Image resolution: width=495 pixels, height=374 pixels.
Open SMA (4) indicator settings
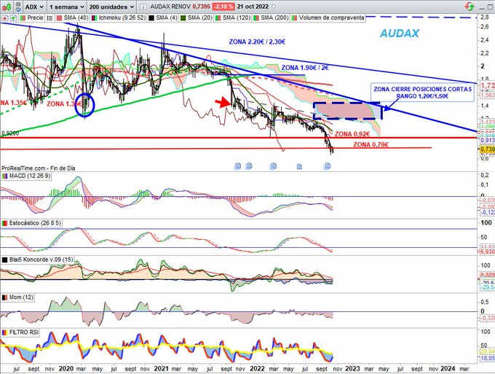click(x=167, y=18)
